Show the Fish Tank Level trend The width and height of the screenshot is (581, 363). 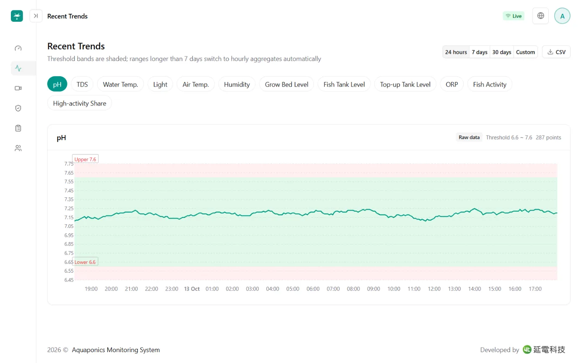(344, 84)
